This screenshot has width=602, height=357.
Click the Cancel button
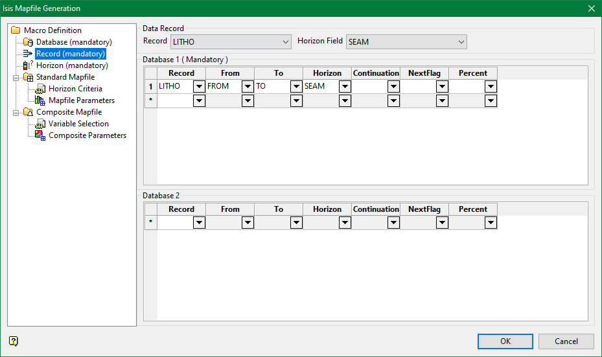click(566, 341)
